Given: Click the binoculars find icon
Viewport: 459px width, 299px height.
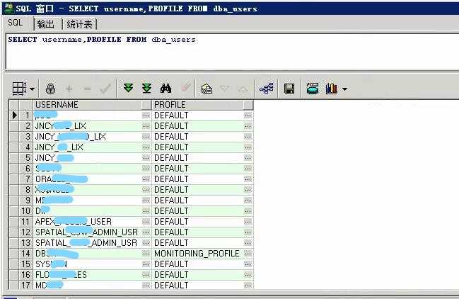Looking at the screenshot, I should [x=165, y=89].
